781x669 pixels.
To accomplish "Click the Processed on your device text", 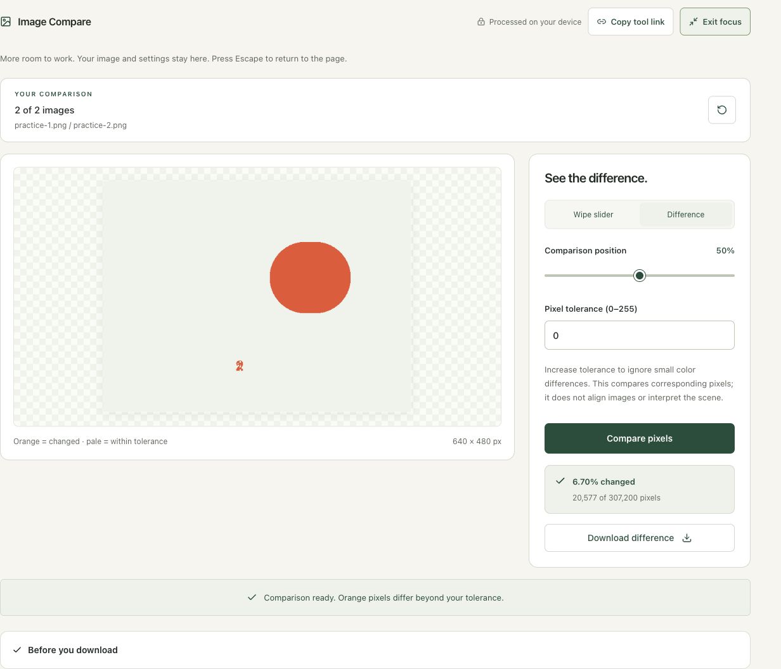I will 535,22.
